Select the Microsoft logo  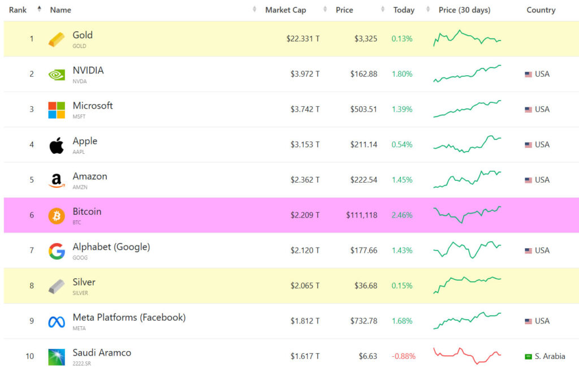point(57,110)
